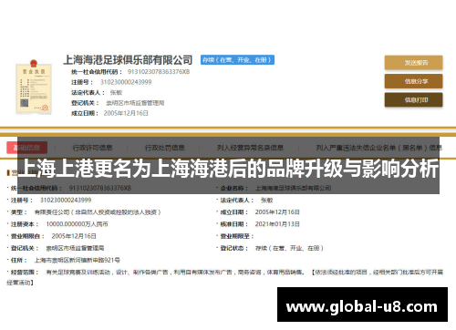Image resolution: width=456 pixels, height=330 pixels.
Task: Click the blue 存续 status badge beside company name
Action: (x=237, y=60)
